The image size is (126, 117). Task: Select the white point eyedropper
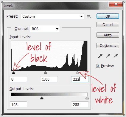116,56
